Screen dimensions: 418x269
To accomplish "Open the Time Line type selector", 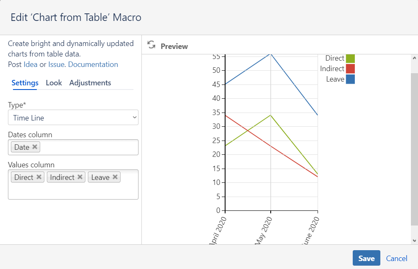I will coord(73,118).
